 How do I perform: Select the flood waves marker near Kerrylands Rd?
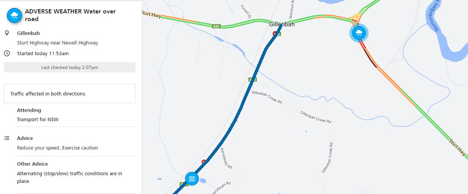192,179
